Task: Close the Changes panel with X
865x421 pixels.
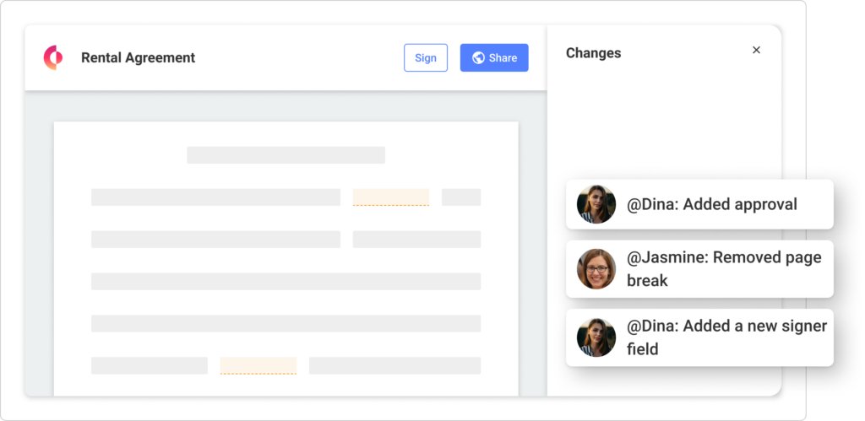Action: click(x=756, y=50)
